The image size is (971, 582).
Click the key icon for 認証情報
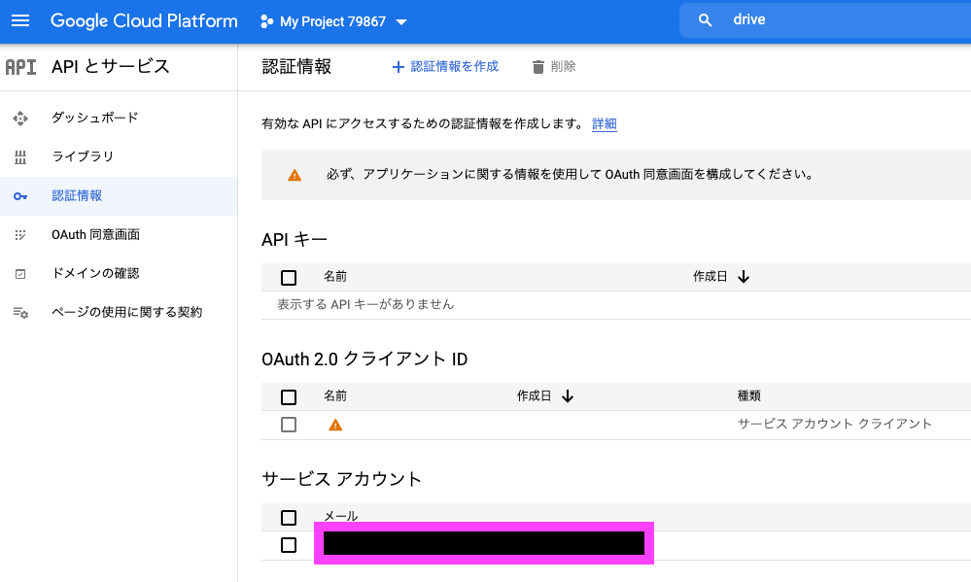click(20, 196)
